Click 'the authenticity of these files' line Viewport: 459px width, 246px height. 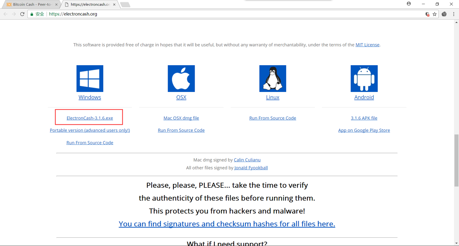coord(227,198)
